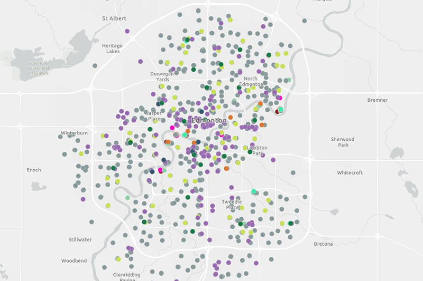Screen dimensions: 423x281
Task: Select the Tweedle Place label
Action: pyautogui.click(x=231, y=205)
